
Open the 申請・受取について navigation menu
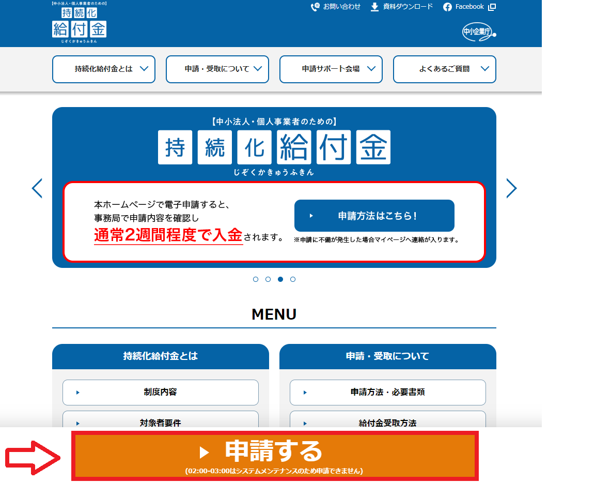tap(217, 69)
